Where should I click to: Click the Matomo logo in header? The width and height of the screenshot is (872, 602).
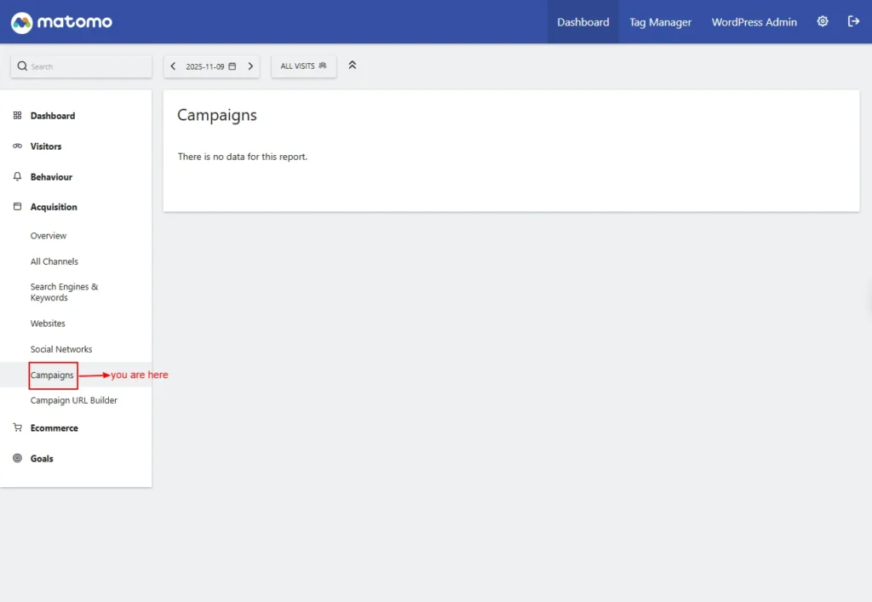[x=61, y=22]
